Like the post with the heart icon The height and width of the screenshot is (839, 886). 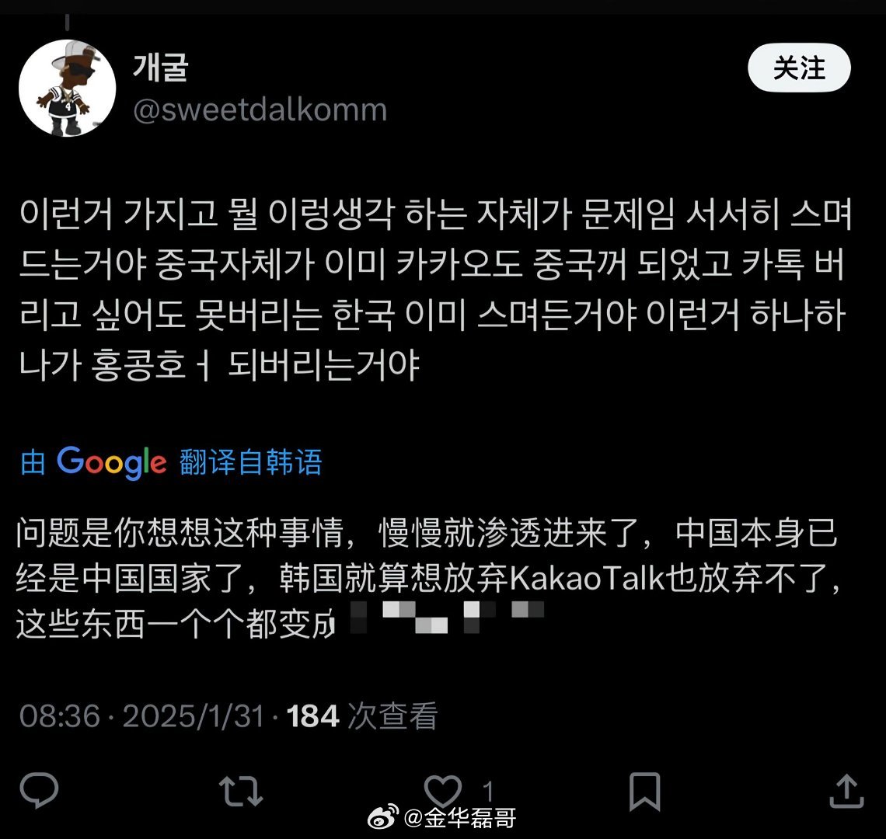(443, 790)
